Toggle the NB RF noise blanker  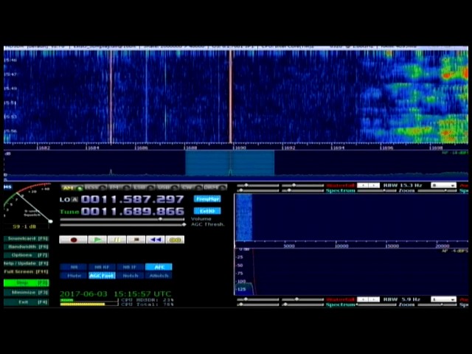click(102, 267)
